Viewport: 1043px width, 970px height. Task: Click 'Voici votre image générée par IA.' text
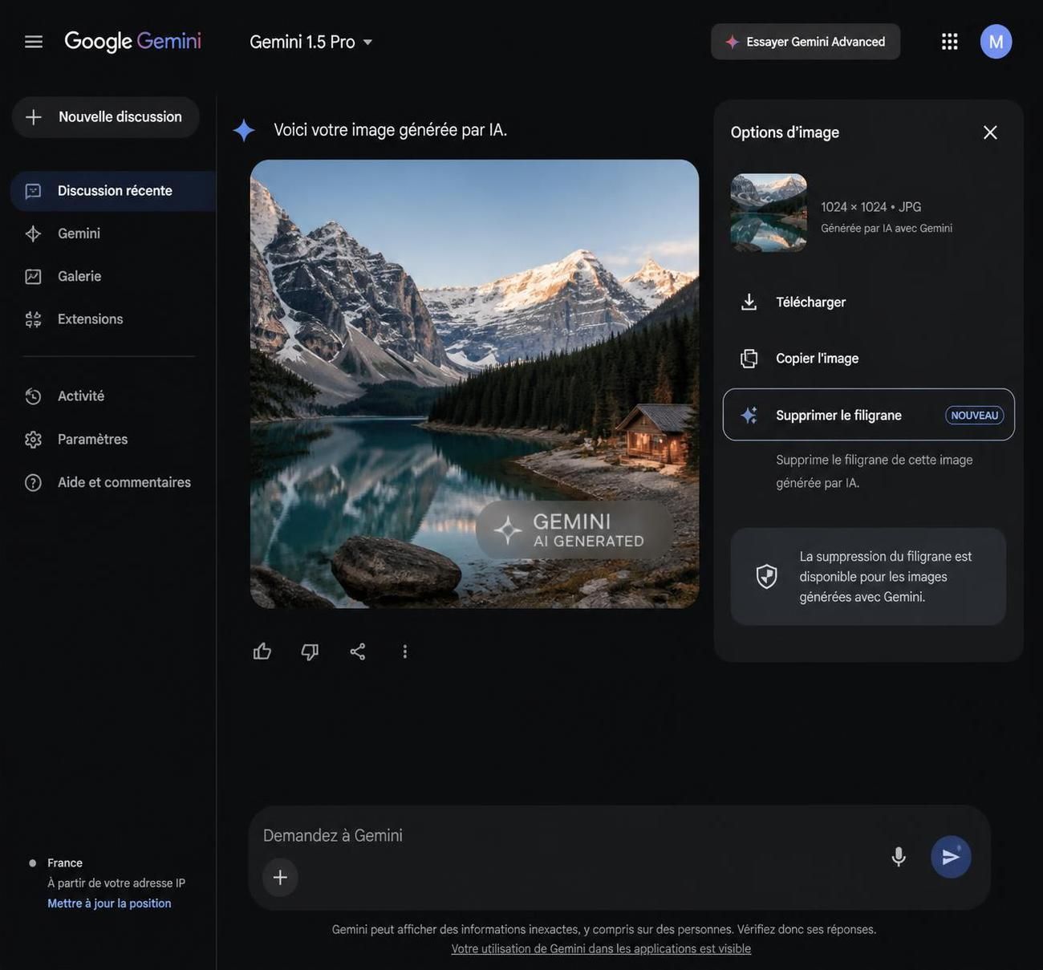[391, 130]
